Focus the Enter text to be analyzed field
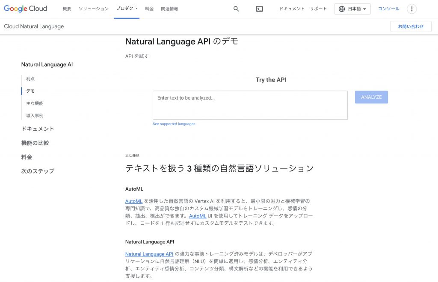Image resolution: width=438 pixels, height=282 pixels. 250,105
